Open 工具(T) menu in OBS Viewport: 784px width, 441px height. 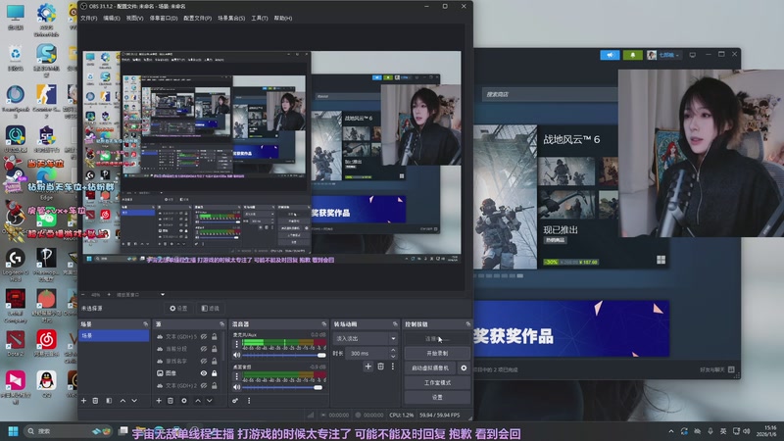pyautogui.click(x=260, y=18)
